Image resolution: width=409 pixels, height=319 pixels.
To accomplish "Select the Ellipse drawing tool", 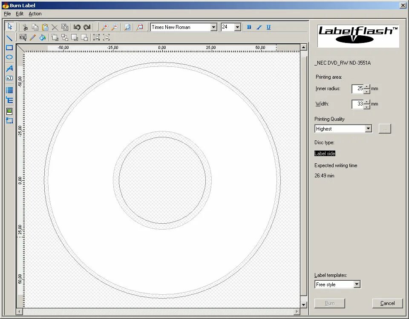I will [9, 57].
